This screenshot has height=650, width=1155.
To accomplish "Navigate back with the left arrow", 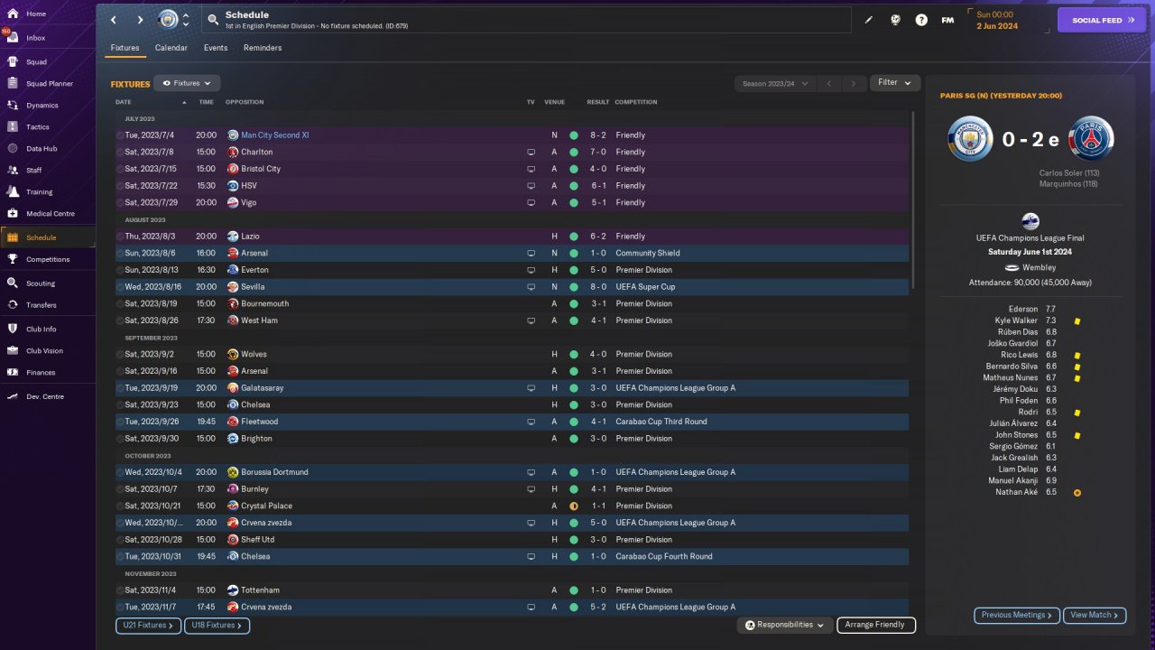I will pyautogui.click(x=114, y=20).
